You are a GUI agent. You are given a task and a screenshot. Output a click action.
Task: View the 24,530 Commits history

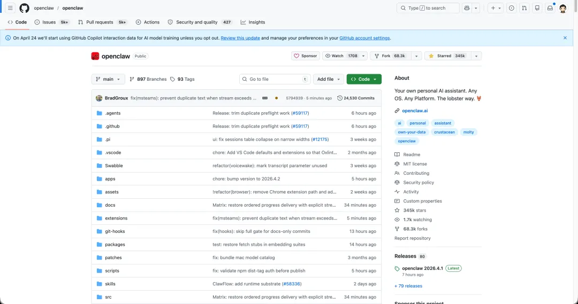356,98
